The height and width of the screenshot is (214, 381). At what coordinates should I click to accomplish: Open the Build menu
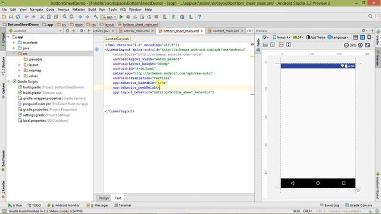pyautogui.click(x=92, y=10)
